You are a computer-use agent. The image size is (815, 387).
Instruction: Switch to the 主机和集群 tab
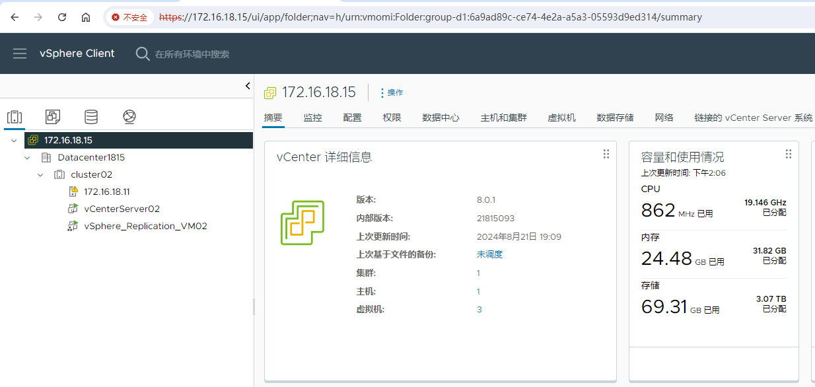pos(503,118)
